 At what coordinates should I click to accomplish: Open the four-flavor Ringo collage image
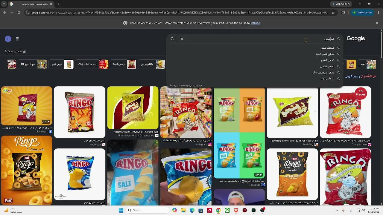(239, 133)
